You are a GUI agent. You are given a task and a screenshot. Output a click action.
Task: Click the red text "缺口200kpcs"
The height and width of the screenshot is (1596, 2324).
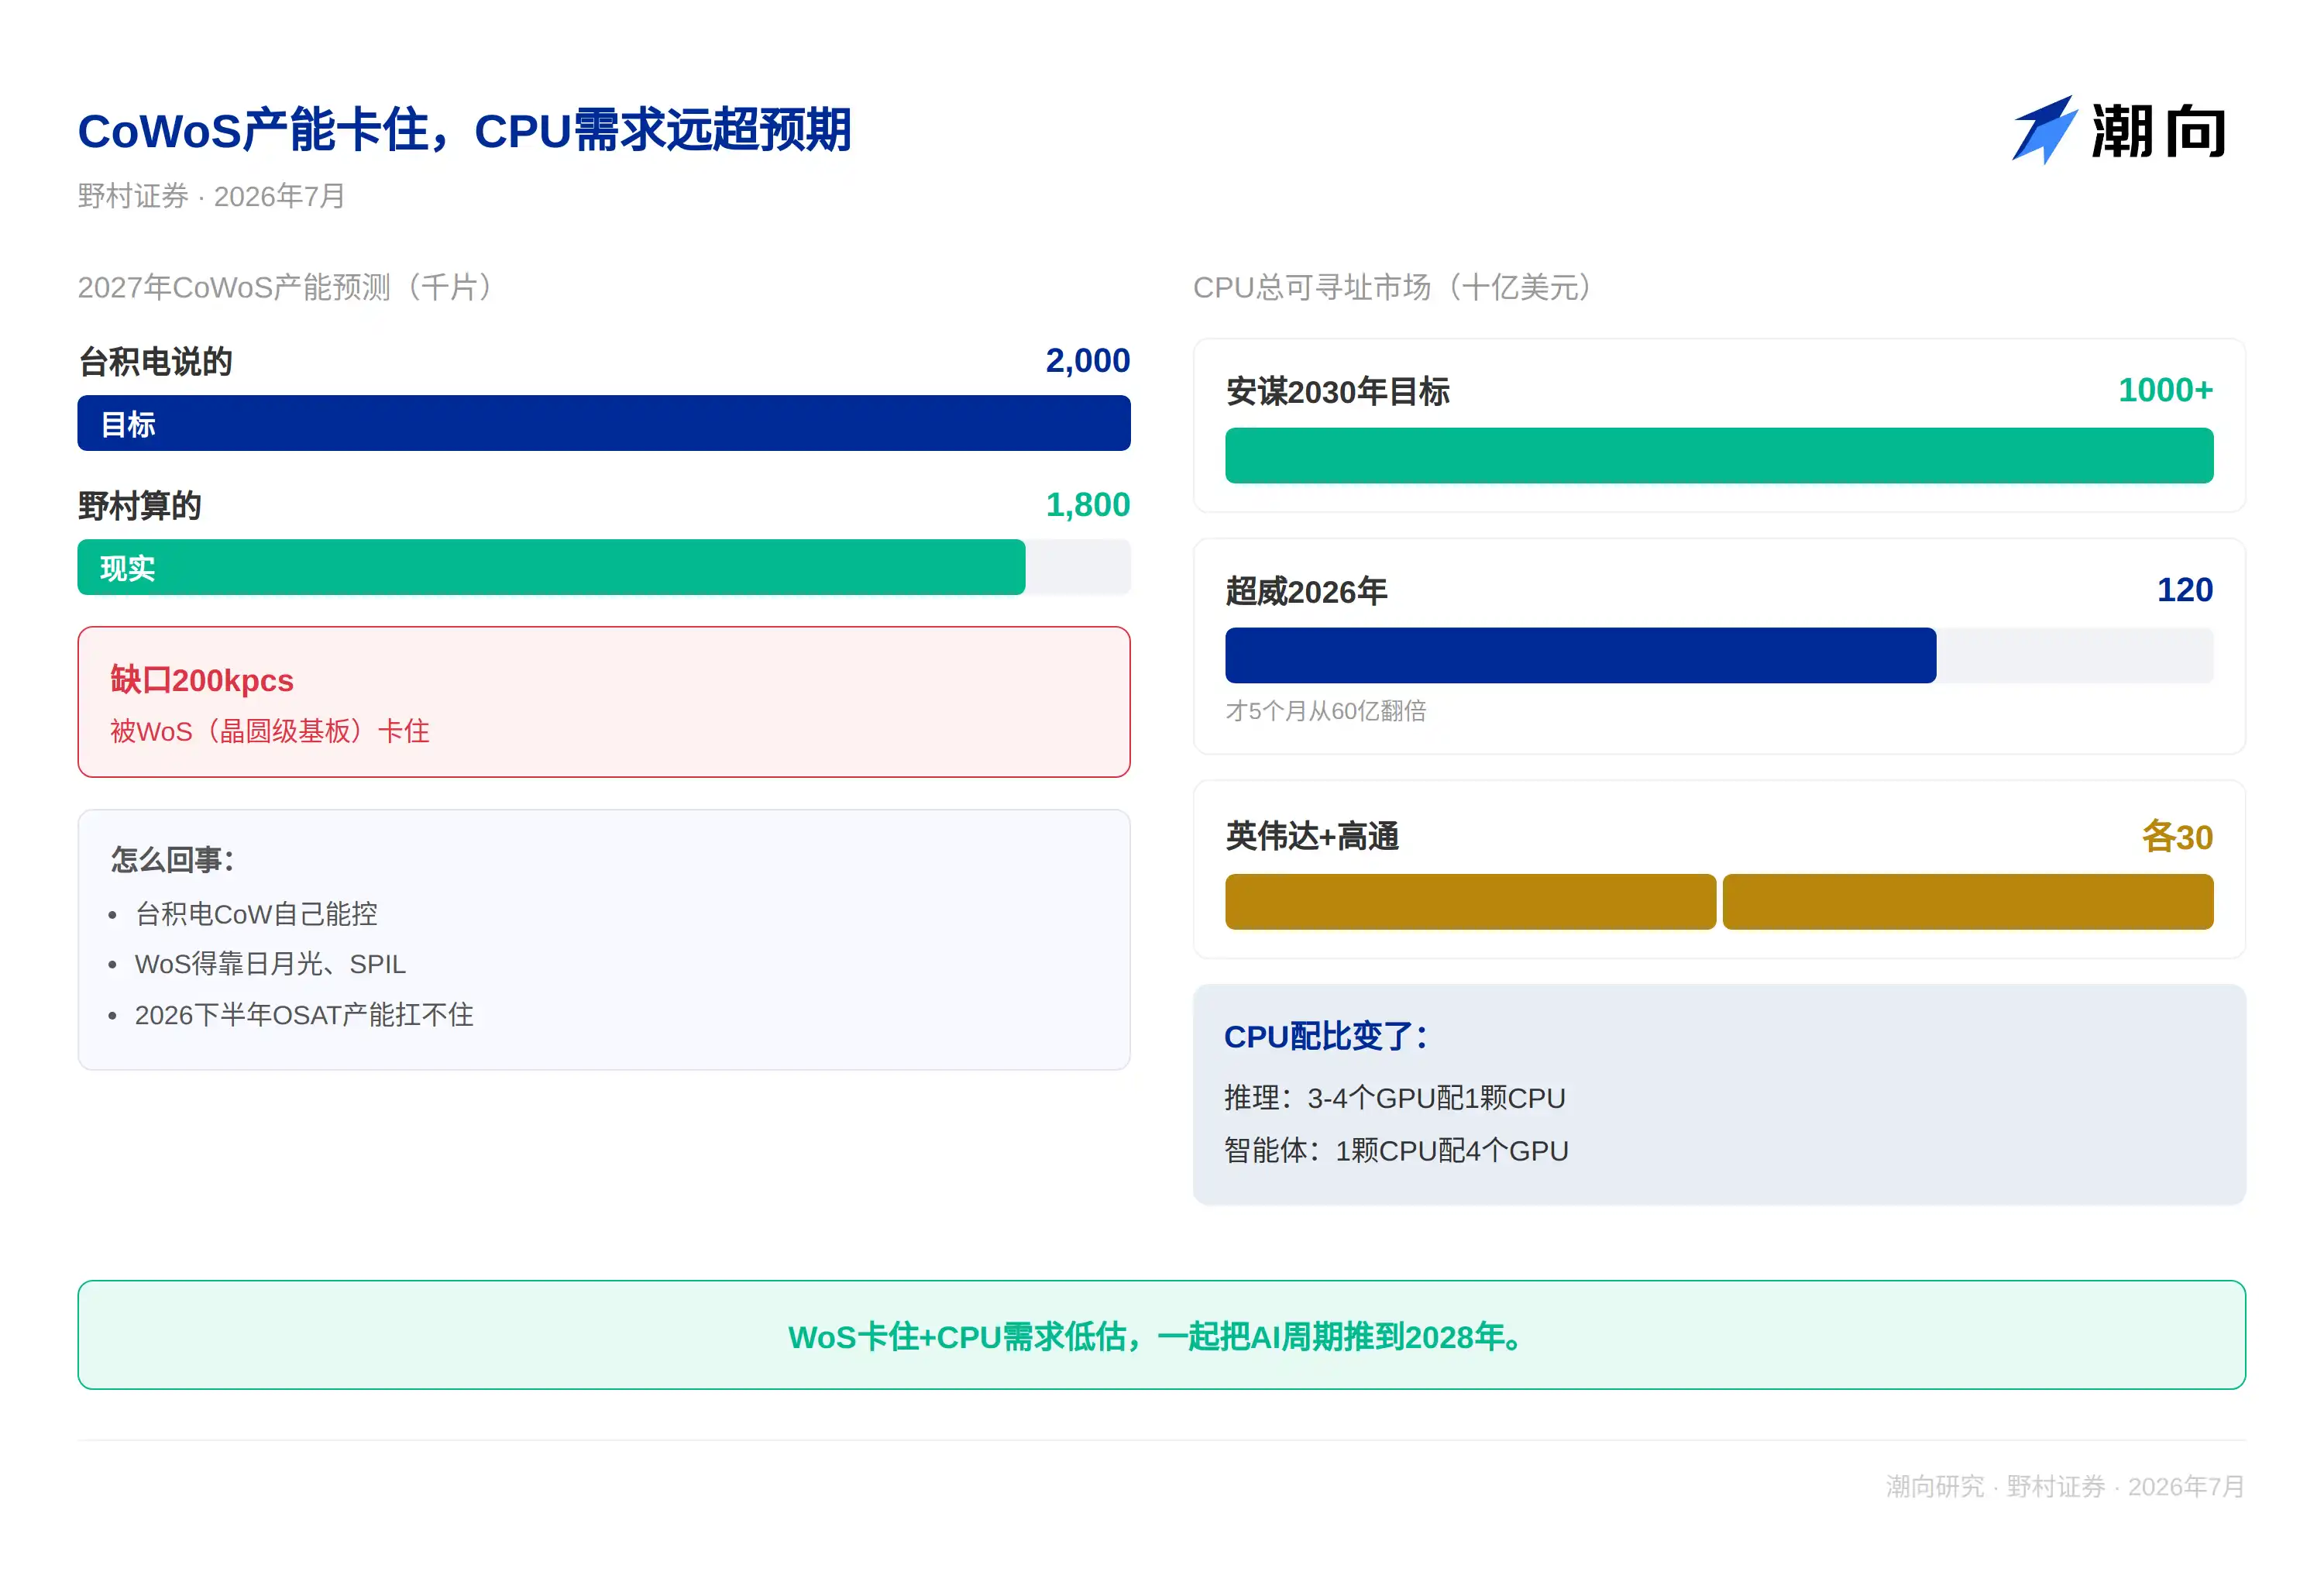pos(202,680)
